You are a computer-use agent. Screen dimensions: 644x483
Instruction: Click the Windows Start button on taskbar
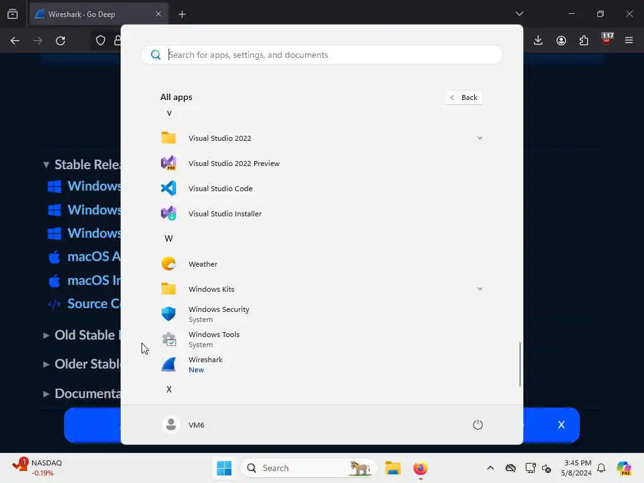tap(224, 468)
